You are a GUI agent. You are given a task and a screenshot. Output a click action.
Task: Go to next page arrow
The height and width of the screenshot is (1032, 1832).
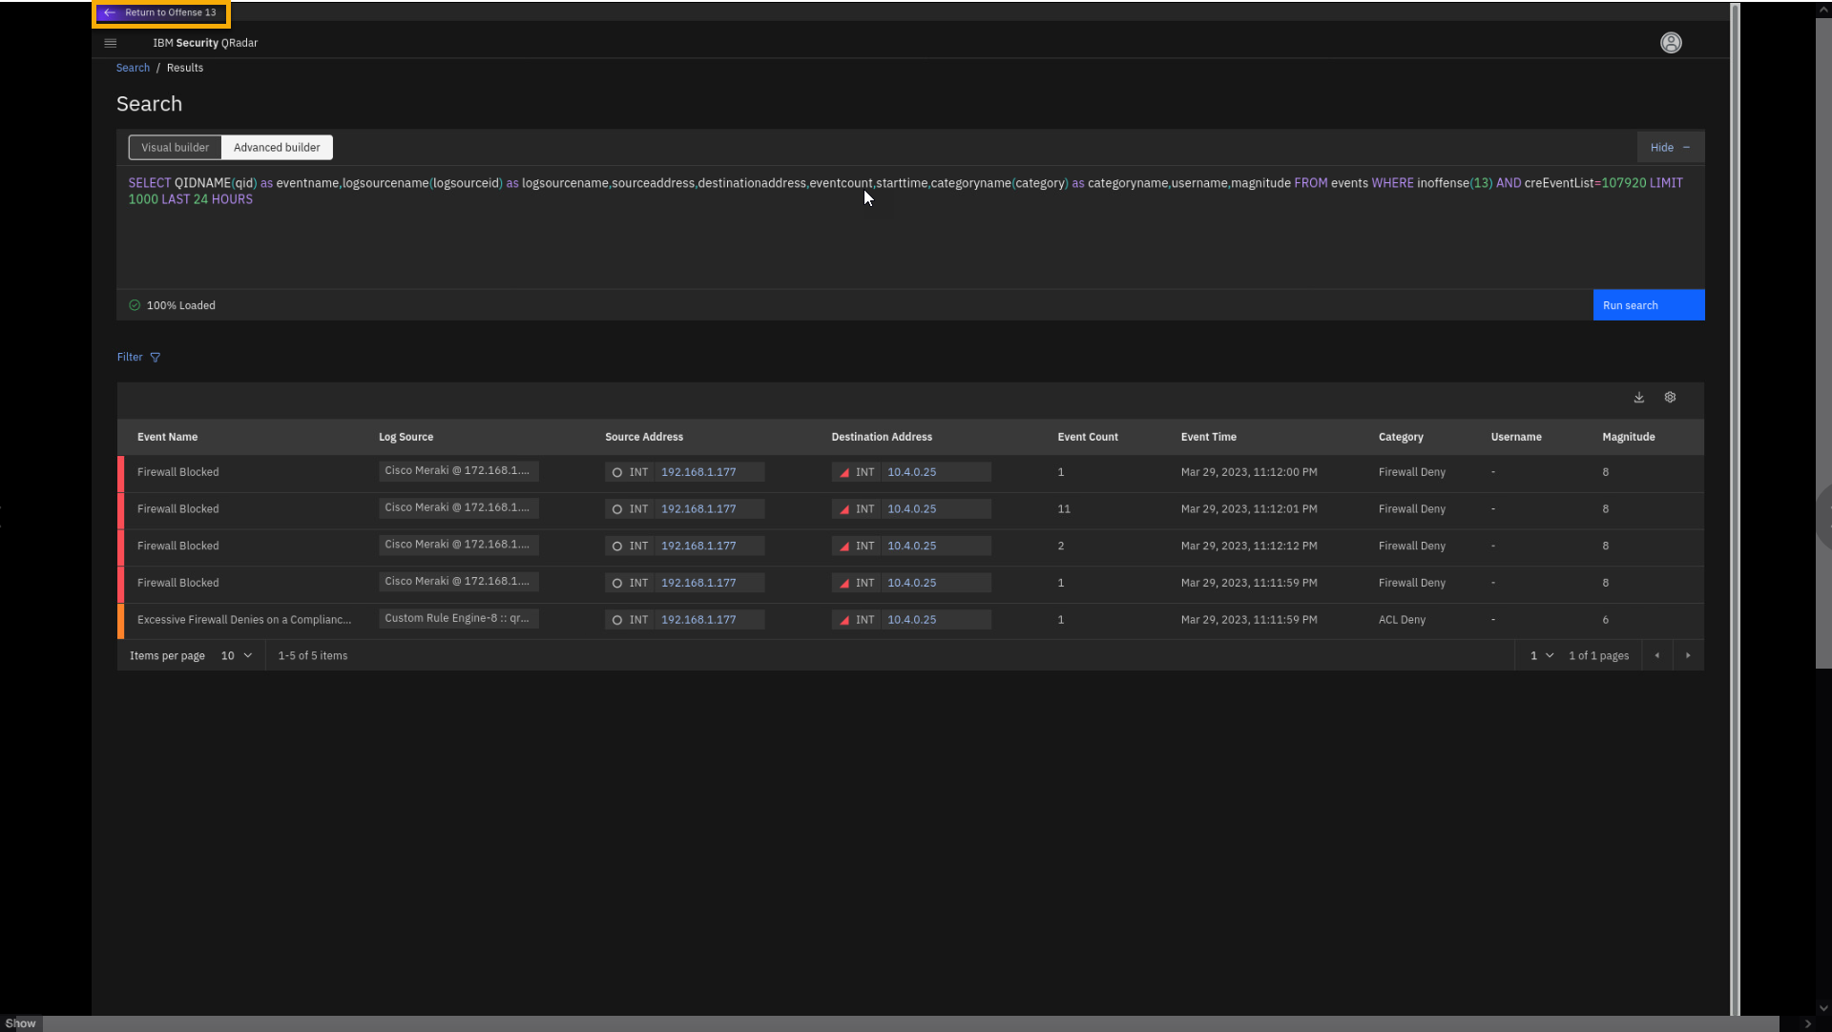tap(1688, 656)
